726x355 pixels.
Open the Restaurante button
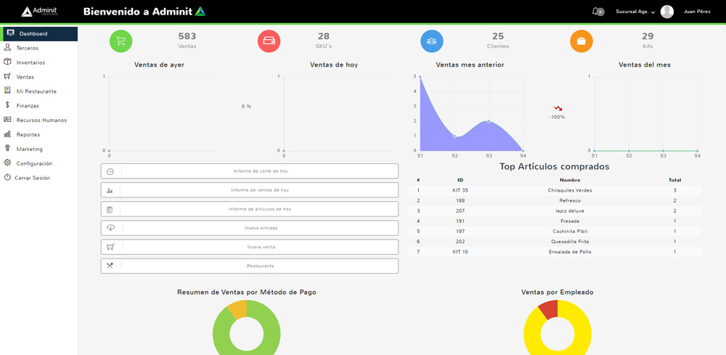[x=250, y=266]
